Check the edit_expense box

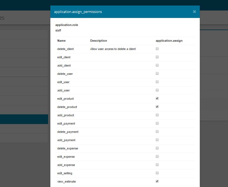[x=157, y=156]
